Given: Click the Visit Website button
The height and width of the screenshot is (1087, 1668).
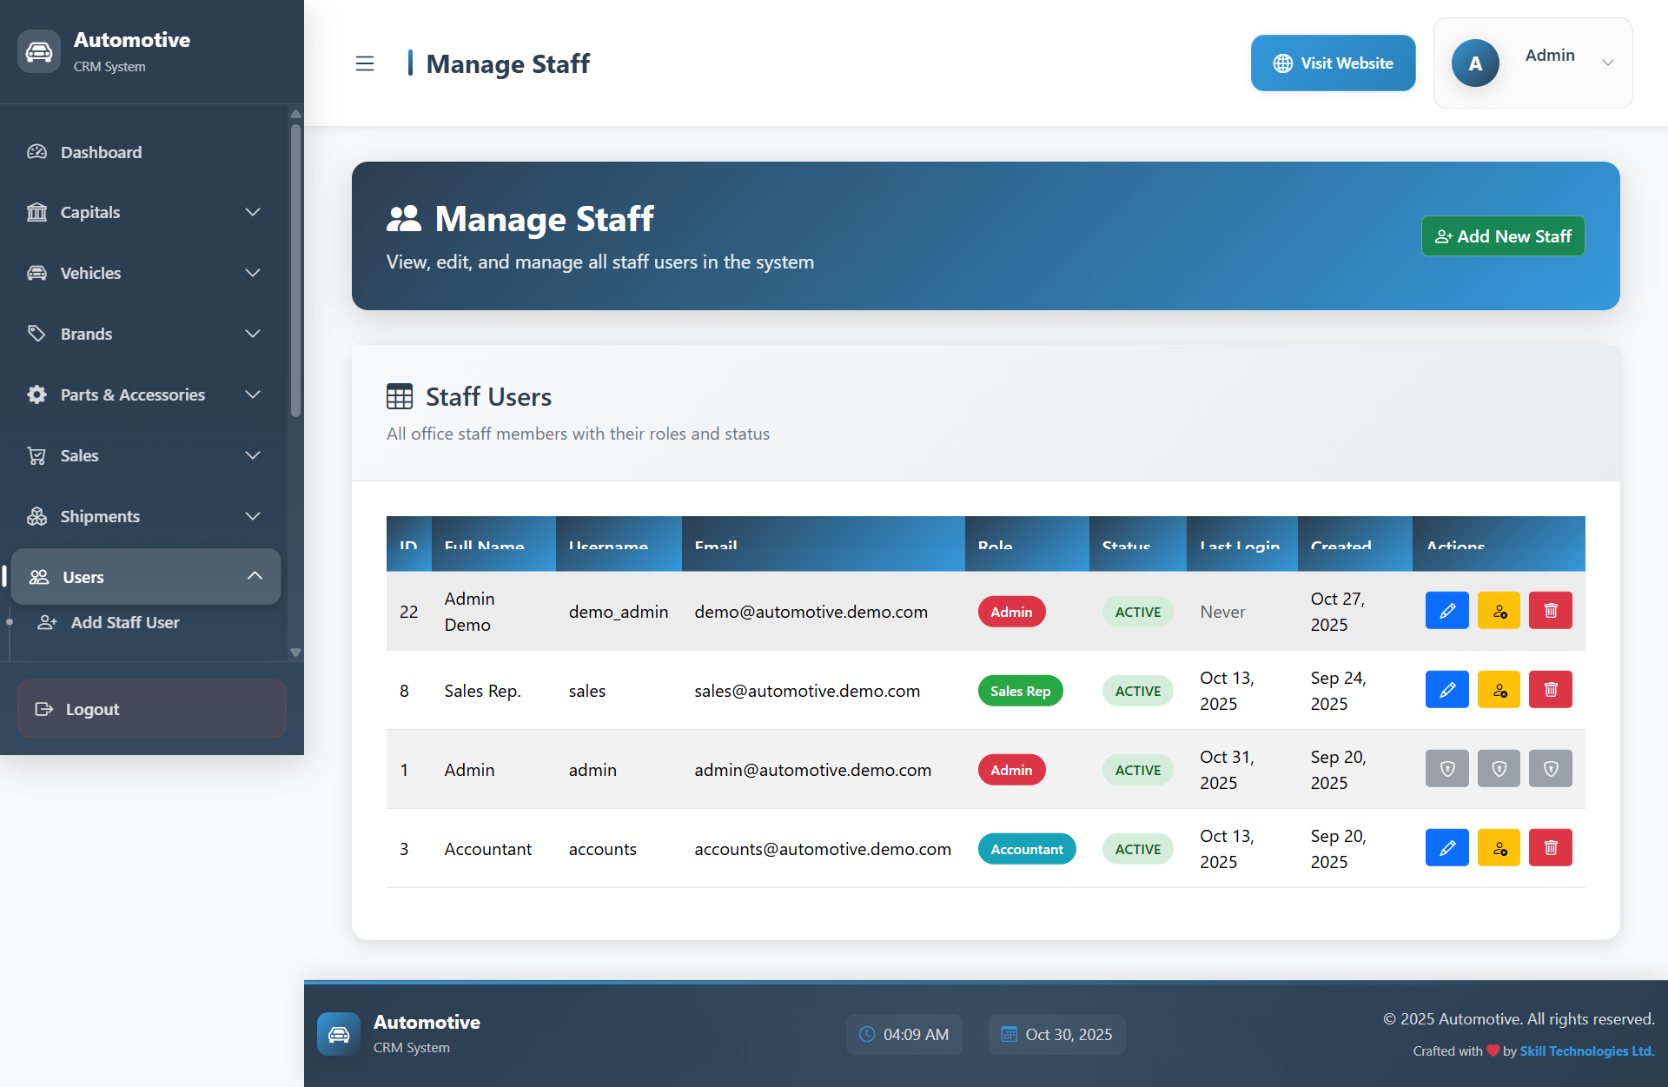Looking at the screenshot, I should 1333,63.
